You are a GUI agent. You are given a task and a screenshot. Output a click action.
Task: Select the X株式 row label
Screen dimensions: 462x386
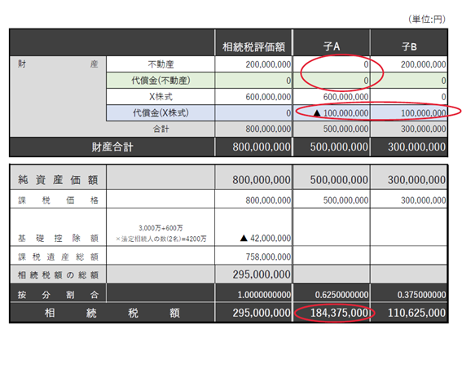tap(161, 97)
